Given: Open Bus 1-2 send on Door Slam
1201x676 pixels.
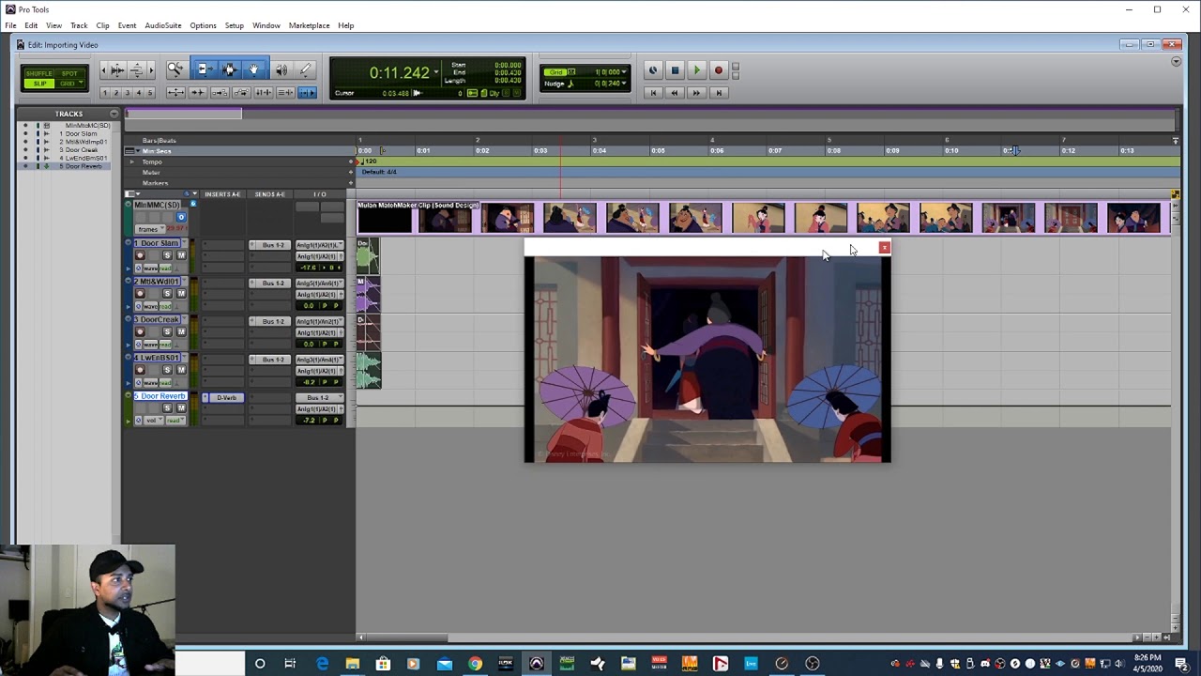Looking at the screenshot, I should tap(273, 245).
